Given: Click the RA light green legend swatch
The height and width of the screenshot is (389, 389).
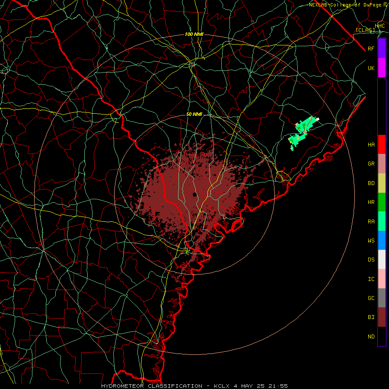Looking at the screenshot, I should tap(382, 221).
